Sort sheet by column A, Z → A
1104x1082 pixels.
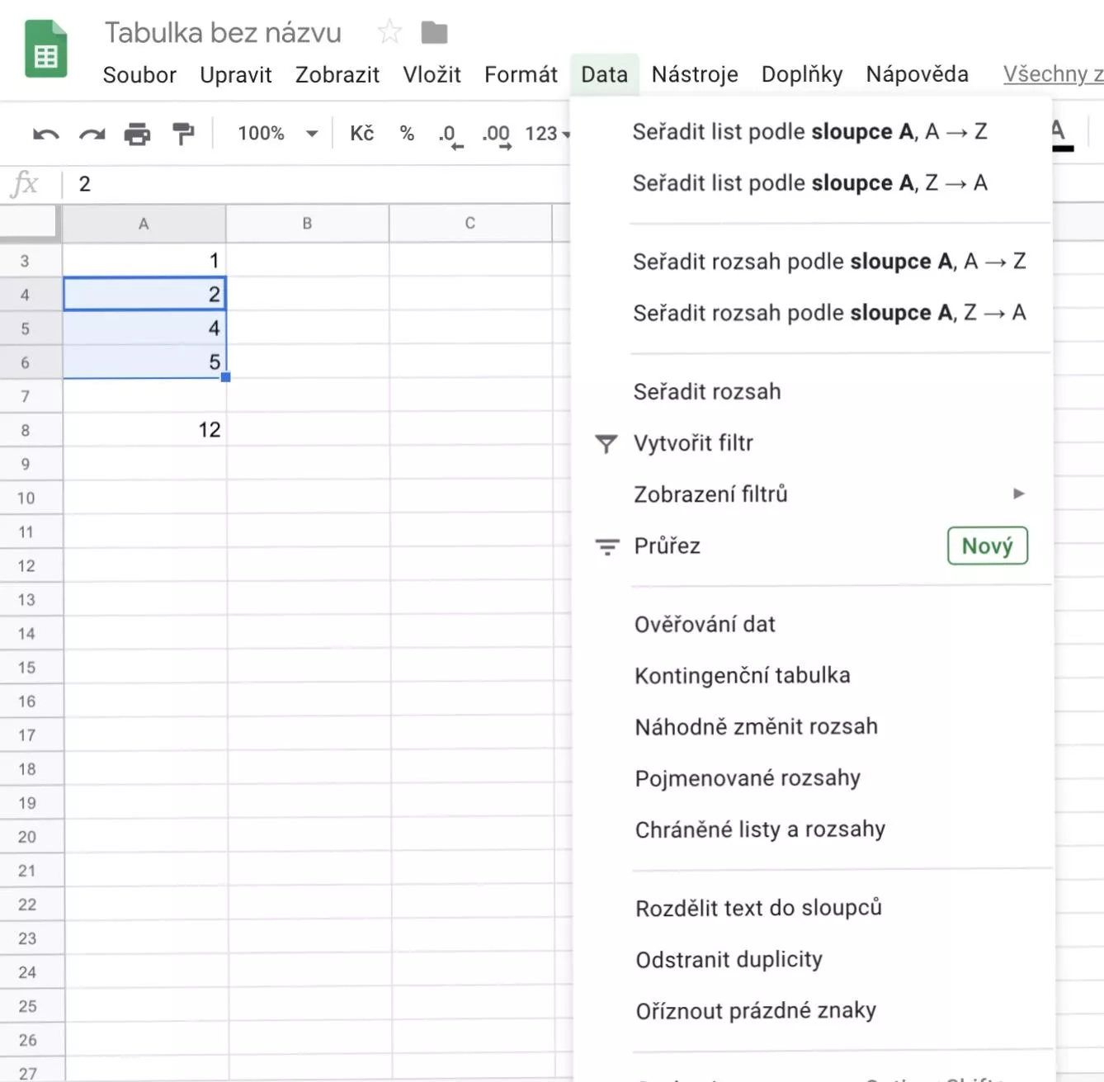click(811, 183)
